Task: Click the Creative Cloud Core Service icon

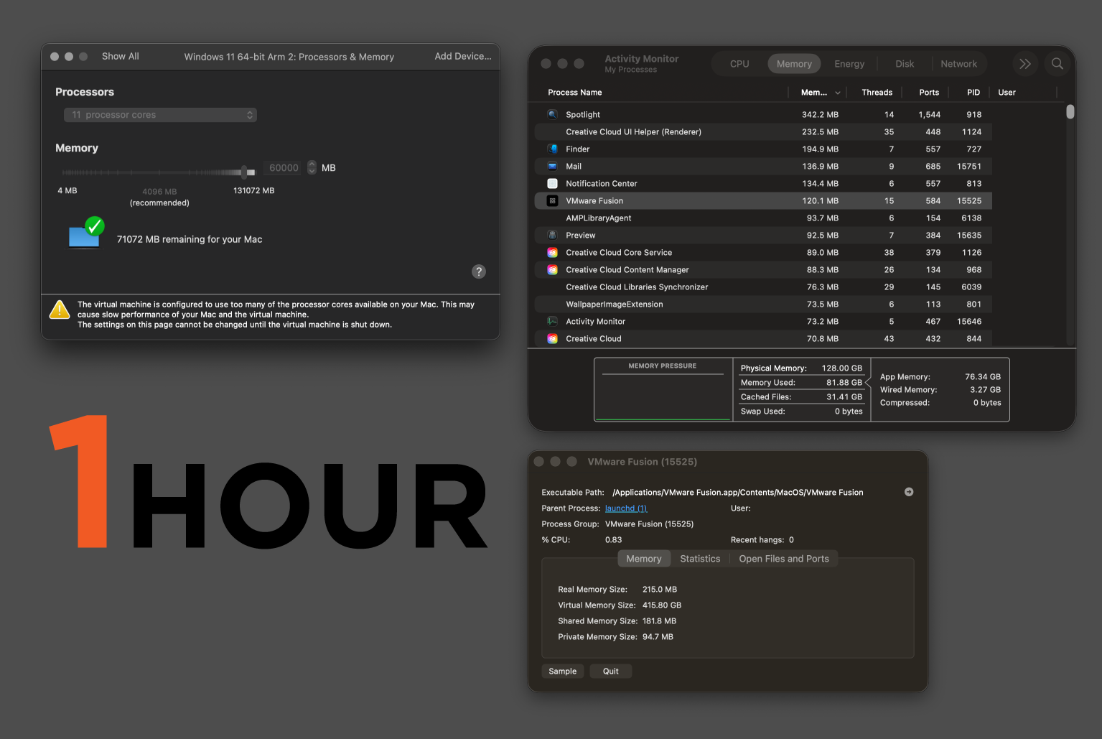Action: coord(552,252)
